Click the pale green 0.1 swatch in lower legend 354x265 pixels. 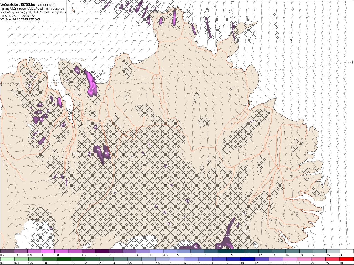7,259
